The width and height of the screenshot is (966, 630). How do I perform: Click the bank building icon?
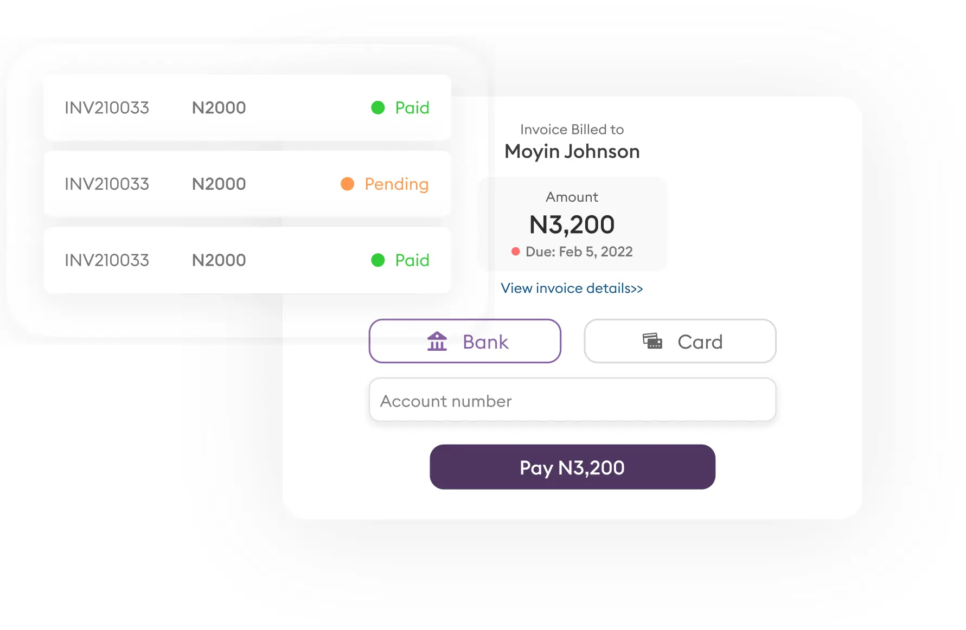[x=437, y=342]
